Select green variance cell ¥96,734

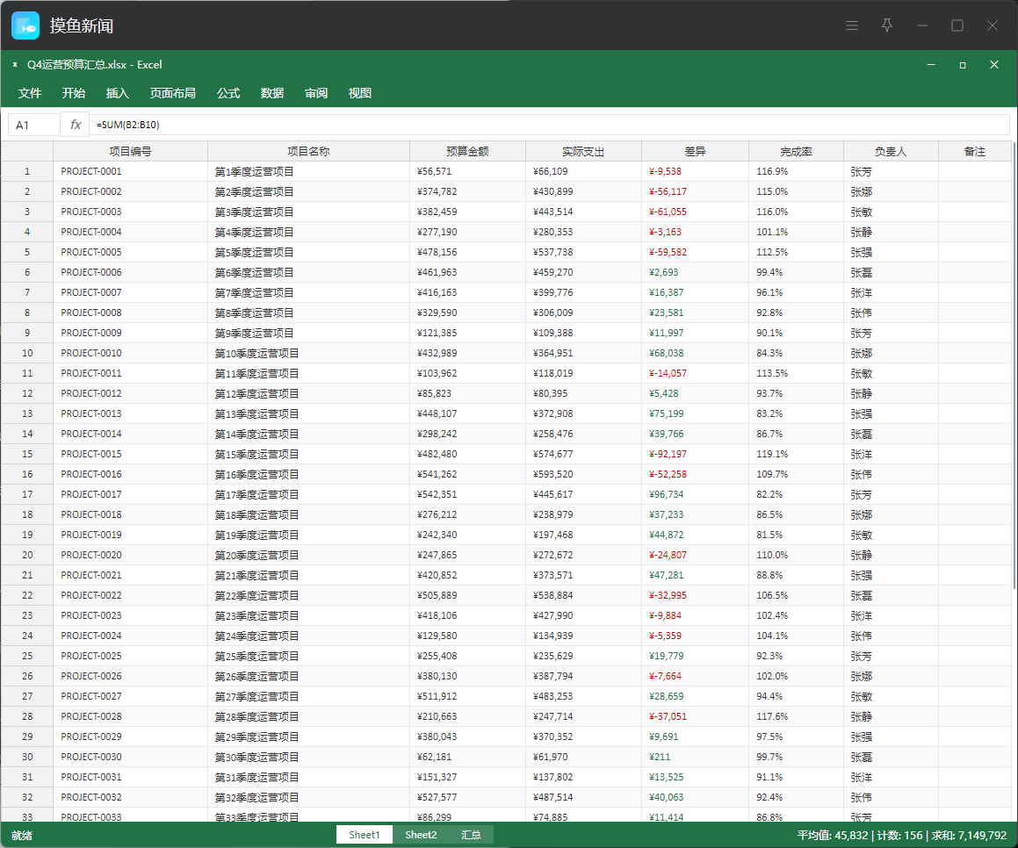696,493
